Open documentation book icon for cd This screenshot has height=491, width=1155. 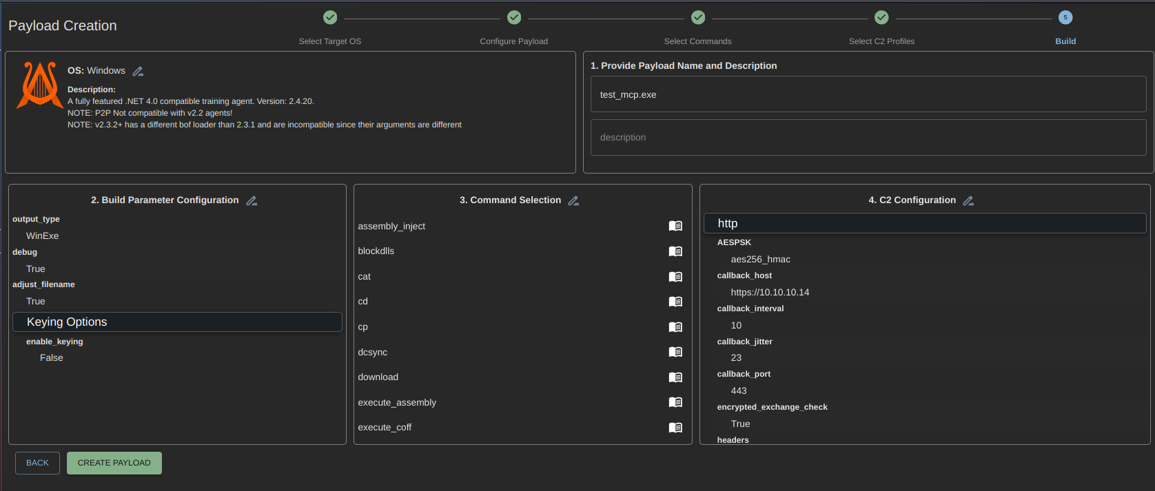(x=675, y=302)
